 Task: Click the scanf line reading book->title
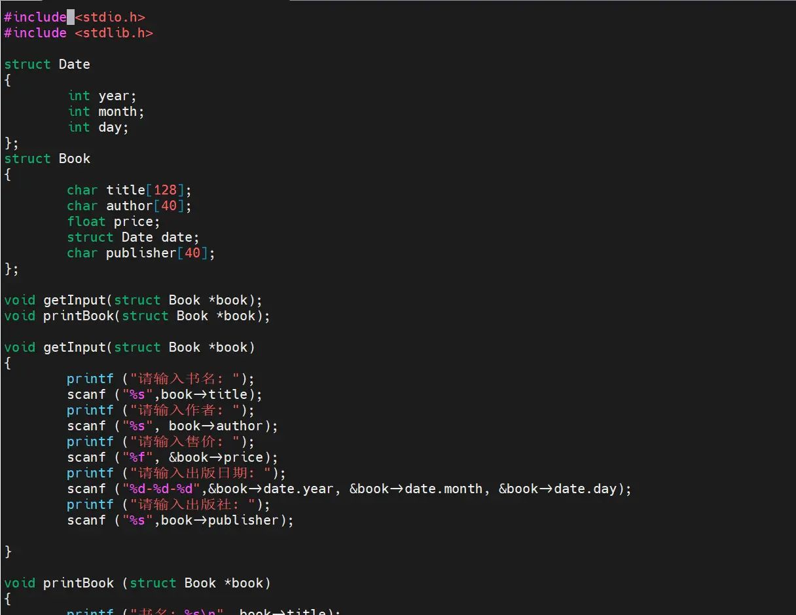point(165,394)
